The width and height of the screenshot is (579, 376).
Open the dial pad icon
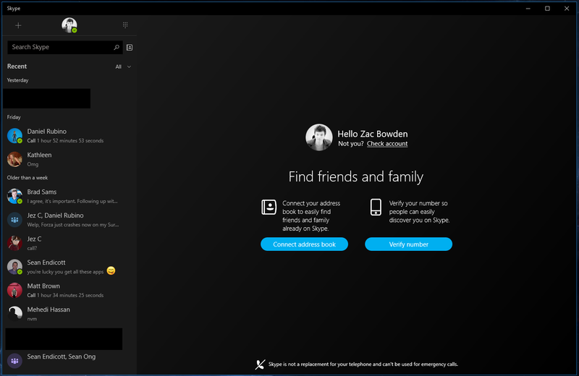coord(125,25)
